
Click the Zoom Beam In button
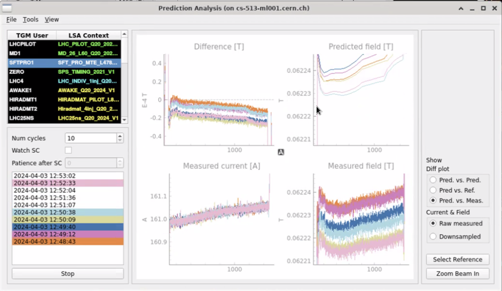click(457, 273)
